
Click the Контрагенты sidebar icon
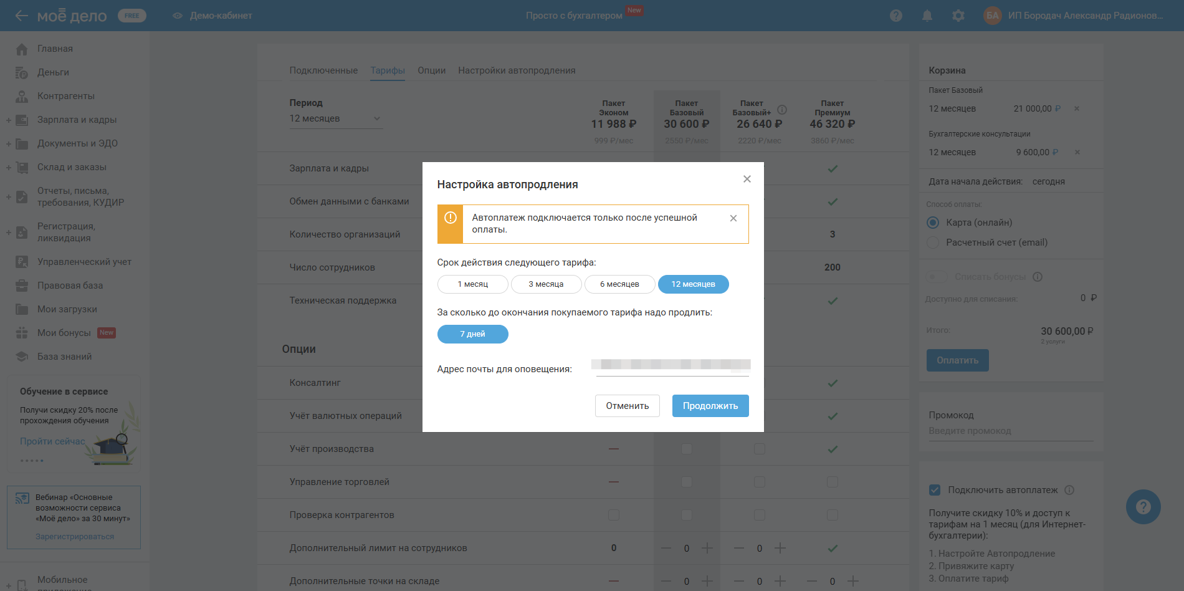click(x=22, y=96)
